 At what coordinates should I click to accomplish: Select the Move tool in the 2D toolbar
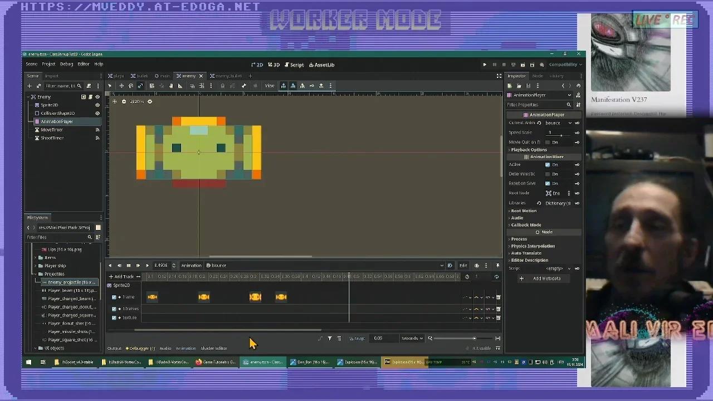point(121,86)
